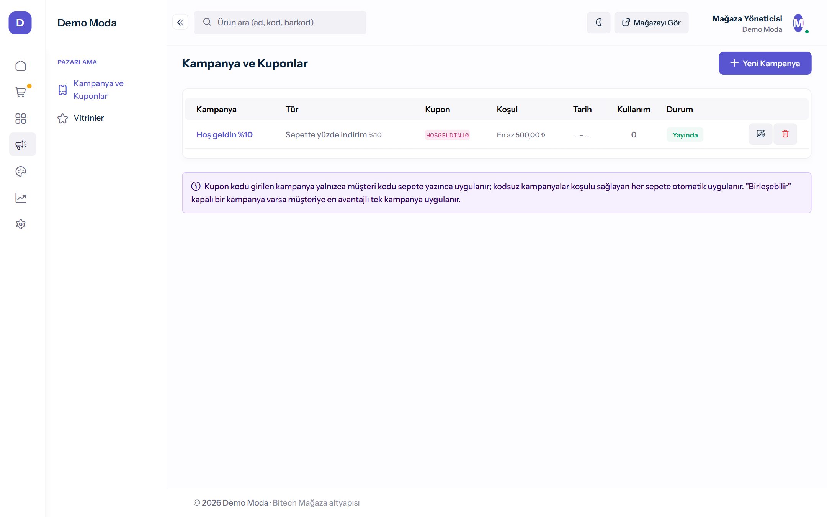The width and height of the screenshot is (827, 517).
Task: Click the Yeni Kampanya button
Action: tap(765, 63)
